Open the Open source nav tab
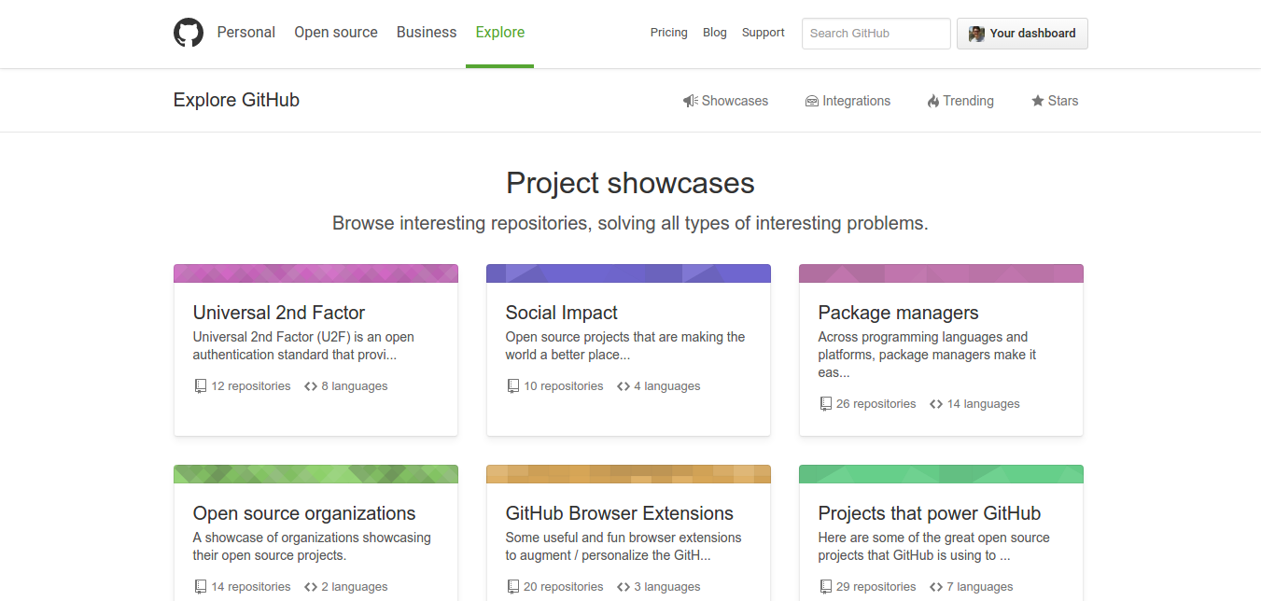This screenshot has height=601, width=1261. (336, 33)
